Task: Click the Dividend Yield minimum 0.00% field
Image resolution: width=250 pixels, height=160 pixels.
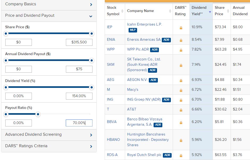Action: [x=19, y=96]
